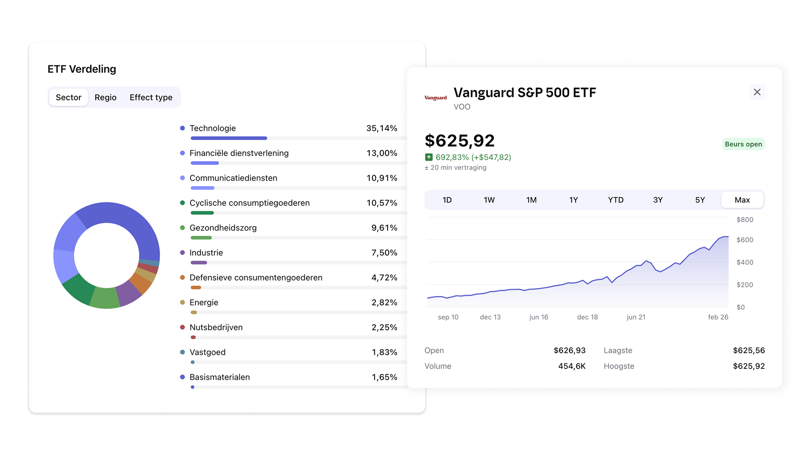
Task: Switch to the Regio tab
Action: [x=105, y=97]
